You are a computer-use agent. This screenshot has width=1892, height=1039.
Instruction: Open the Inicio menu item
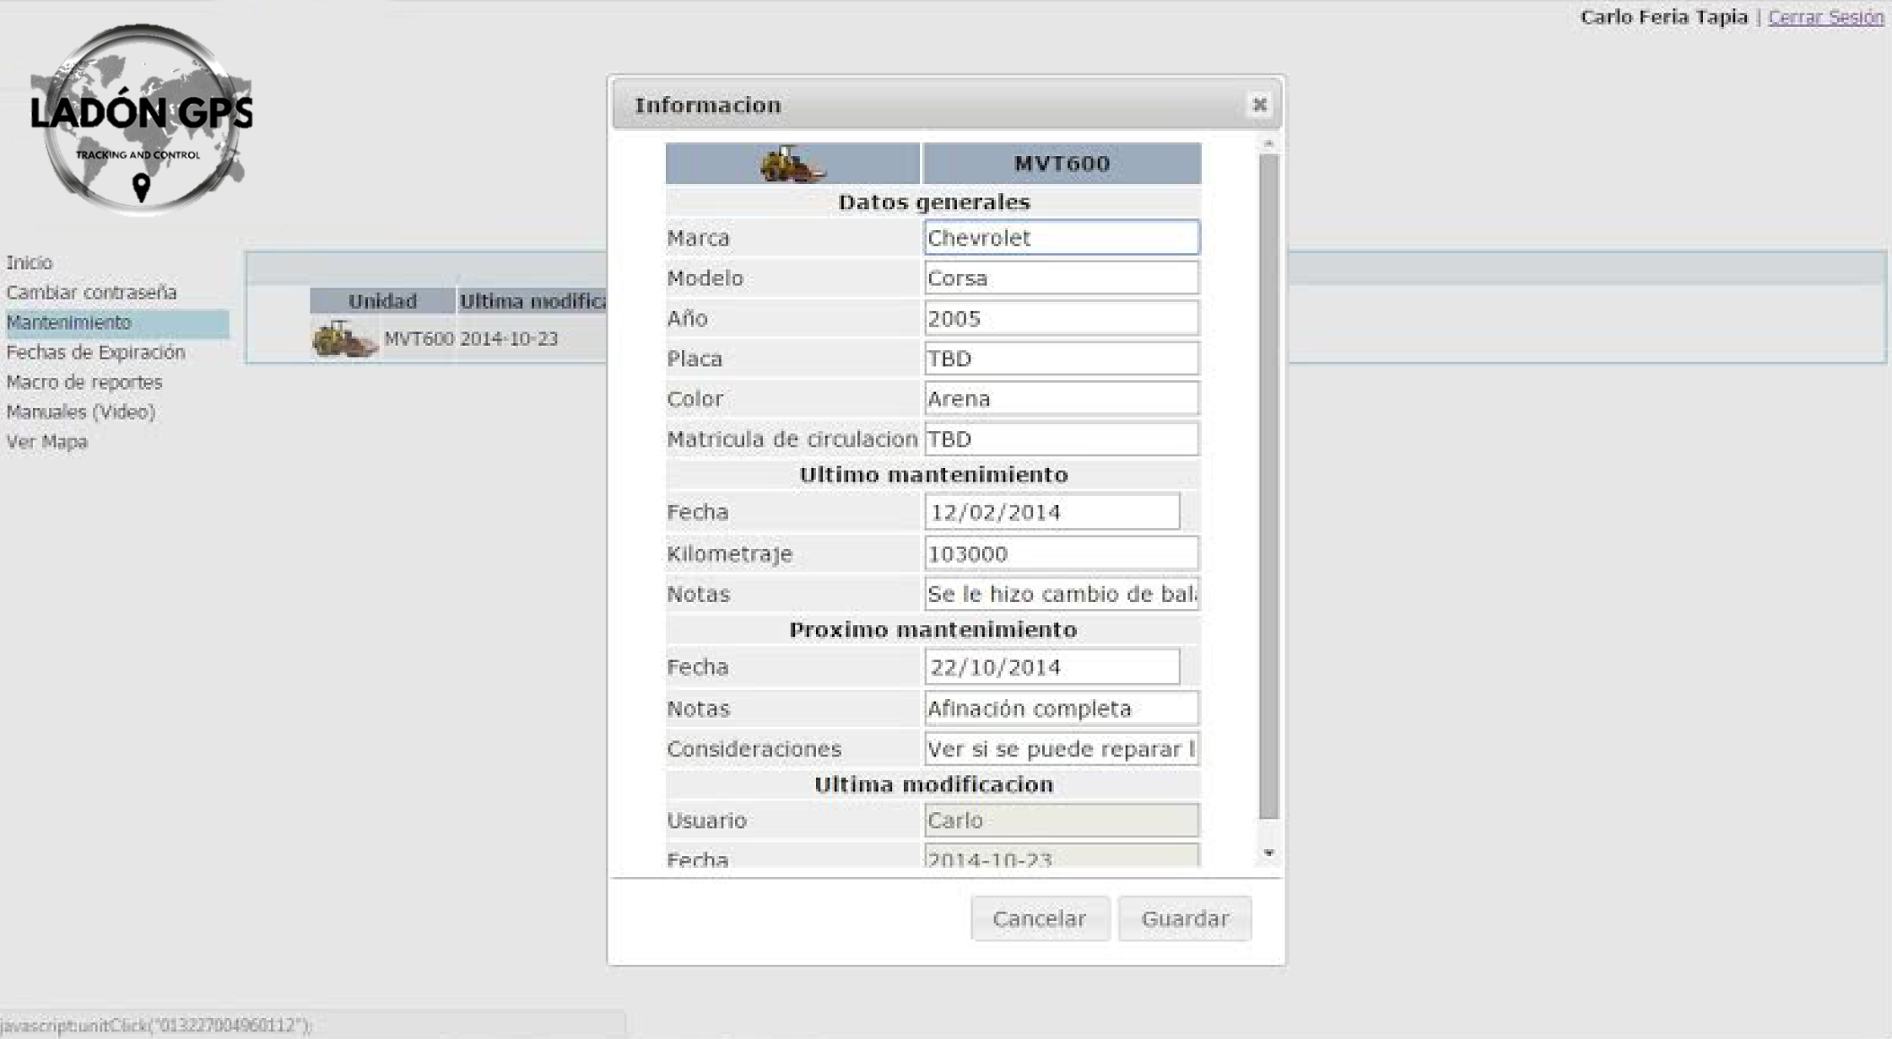pos(30,262)
